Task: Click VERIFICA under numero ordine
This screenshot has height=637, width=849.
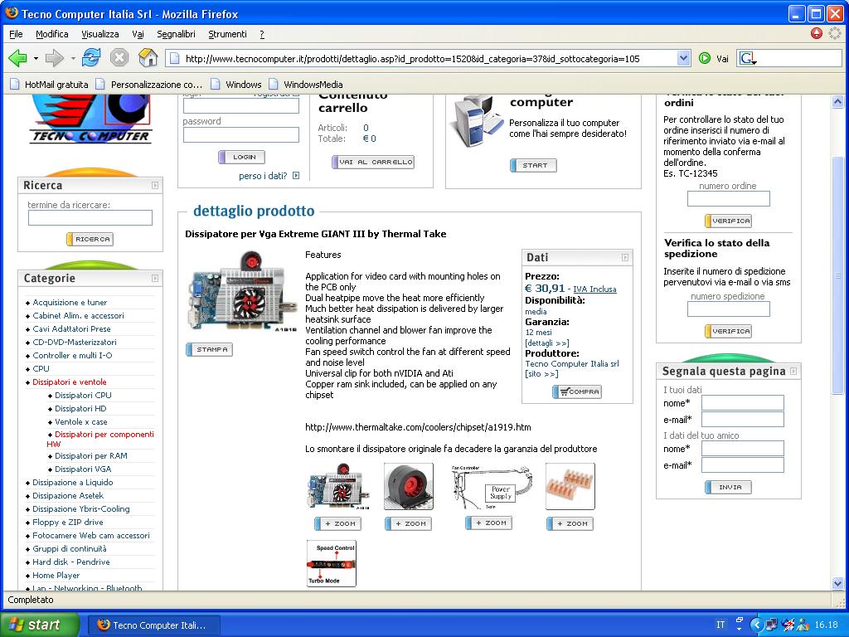Action: (728, 221)
